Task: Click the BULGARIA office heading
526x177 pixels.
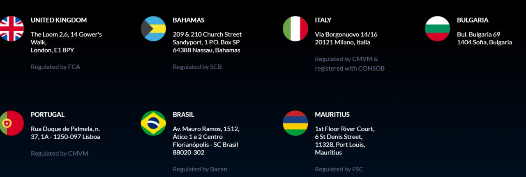Action: (x=473, y=20)
